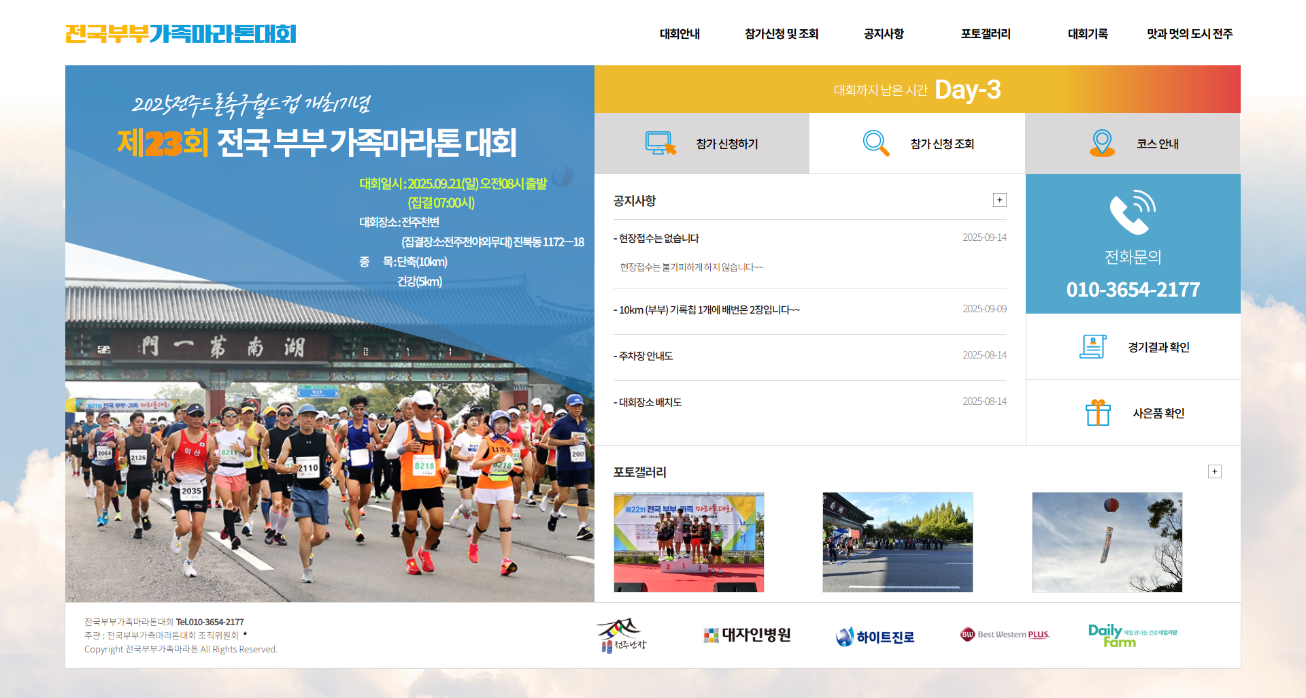Open the podium winners gallery photo
The image size is (1306, 698).
click(688, 542)
